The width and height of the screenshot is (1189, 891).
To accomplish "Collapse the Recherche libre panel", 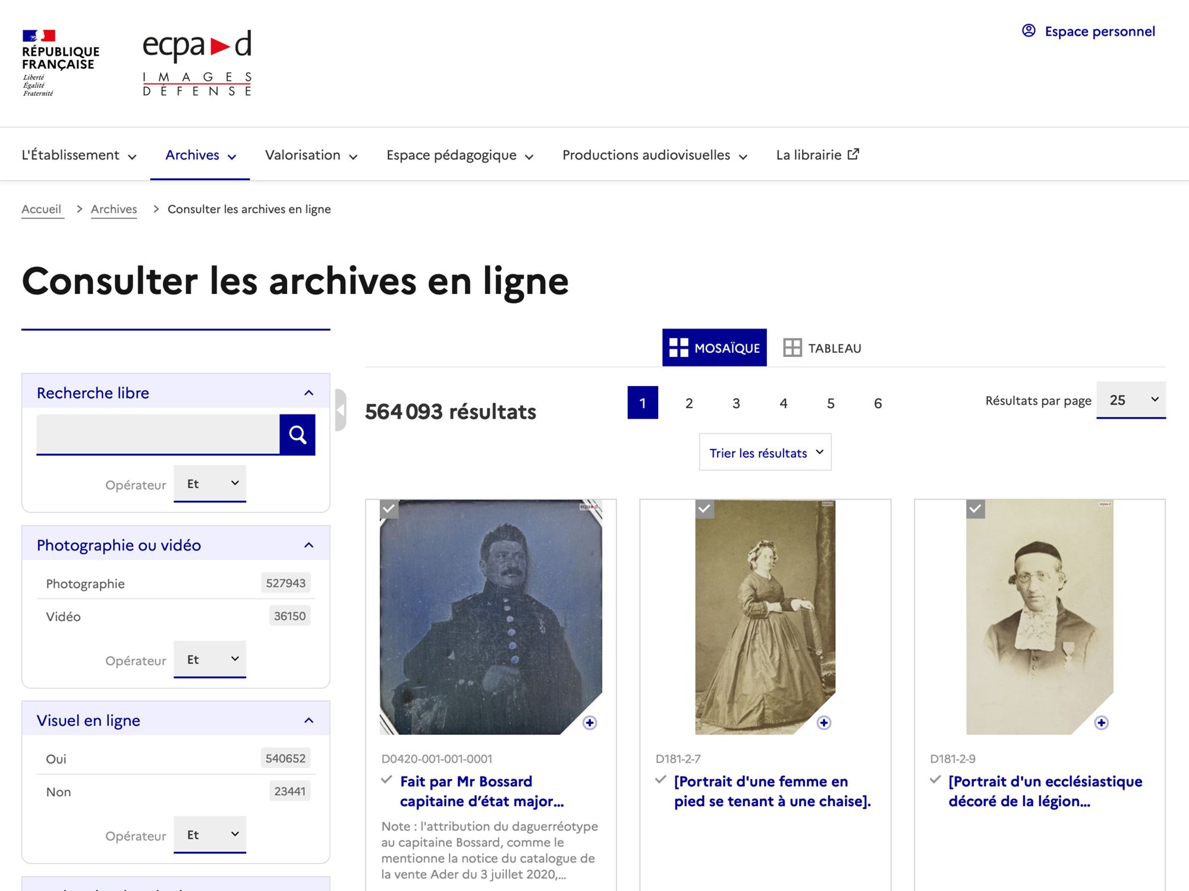I will [x=309, y=391].
